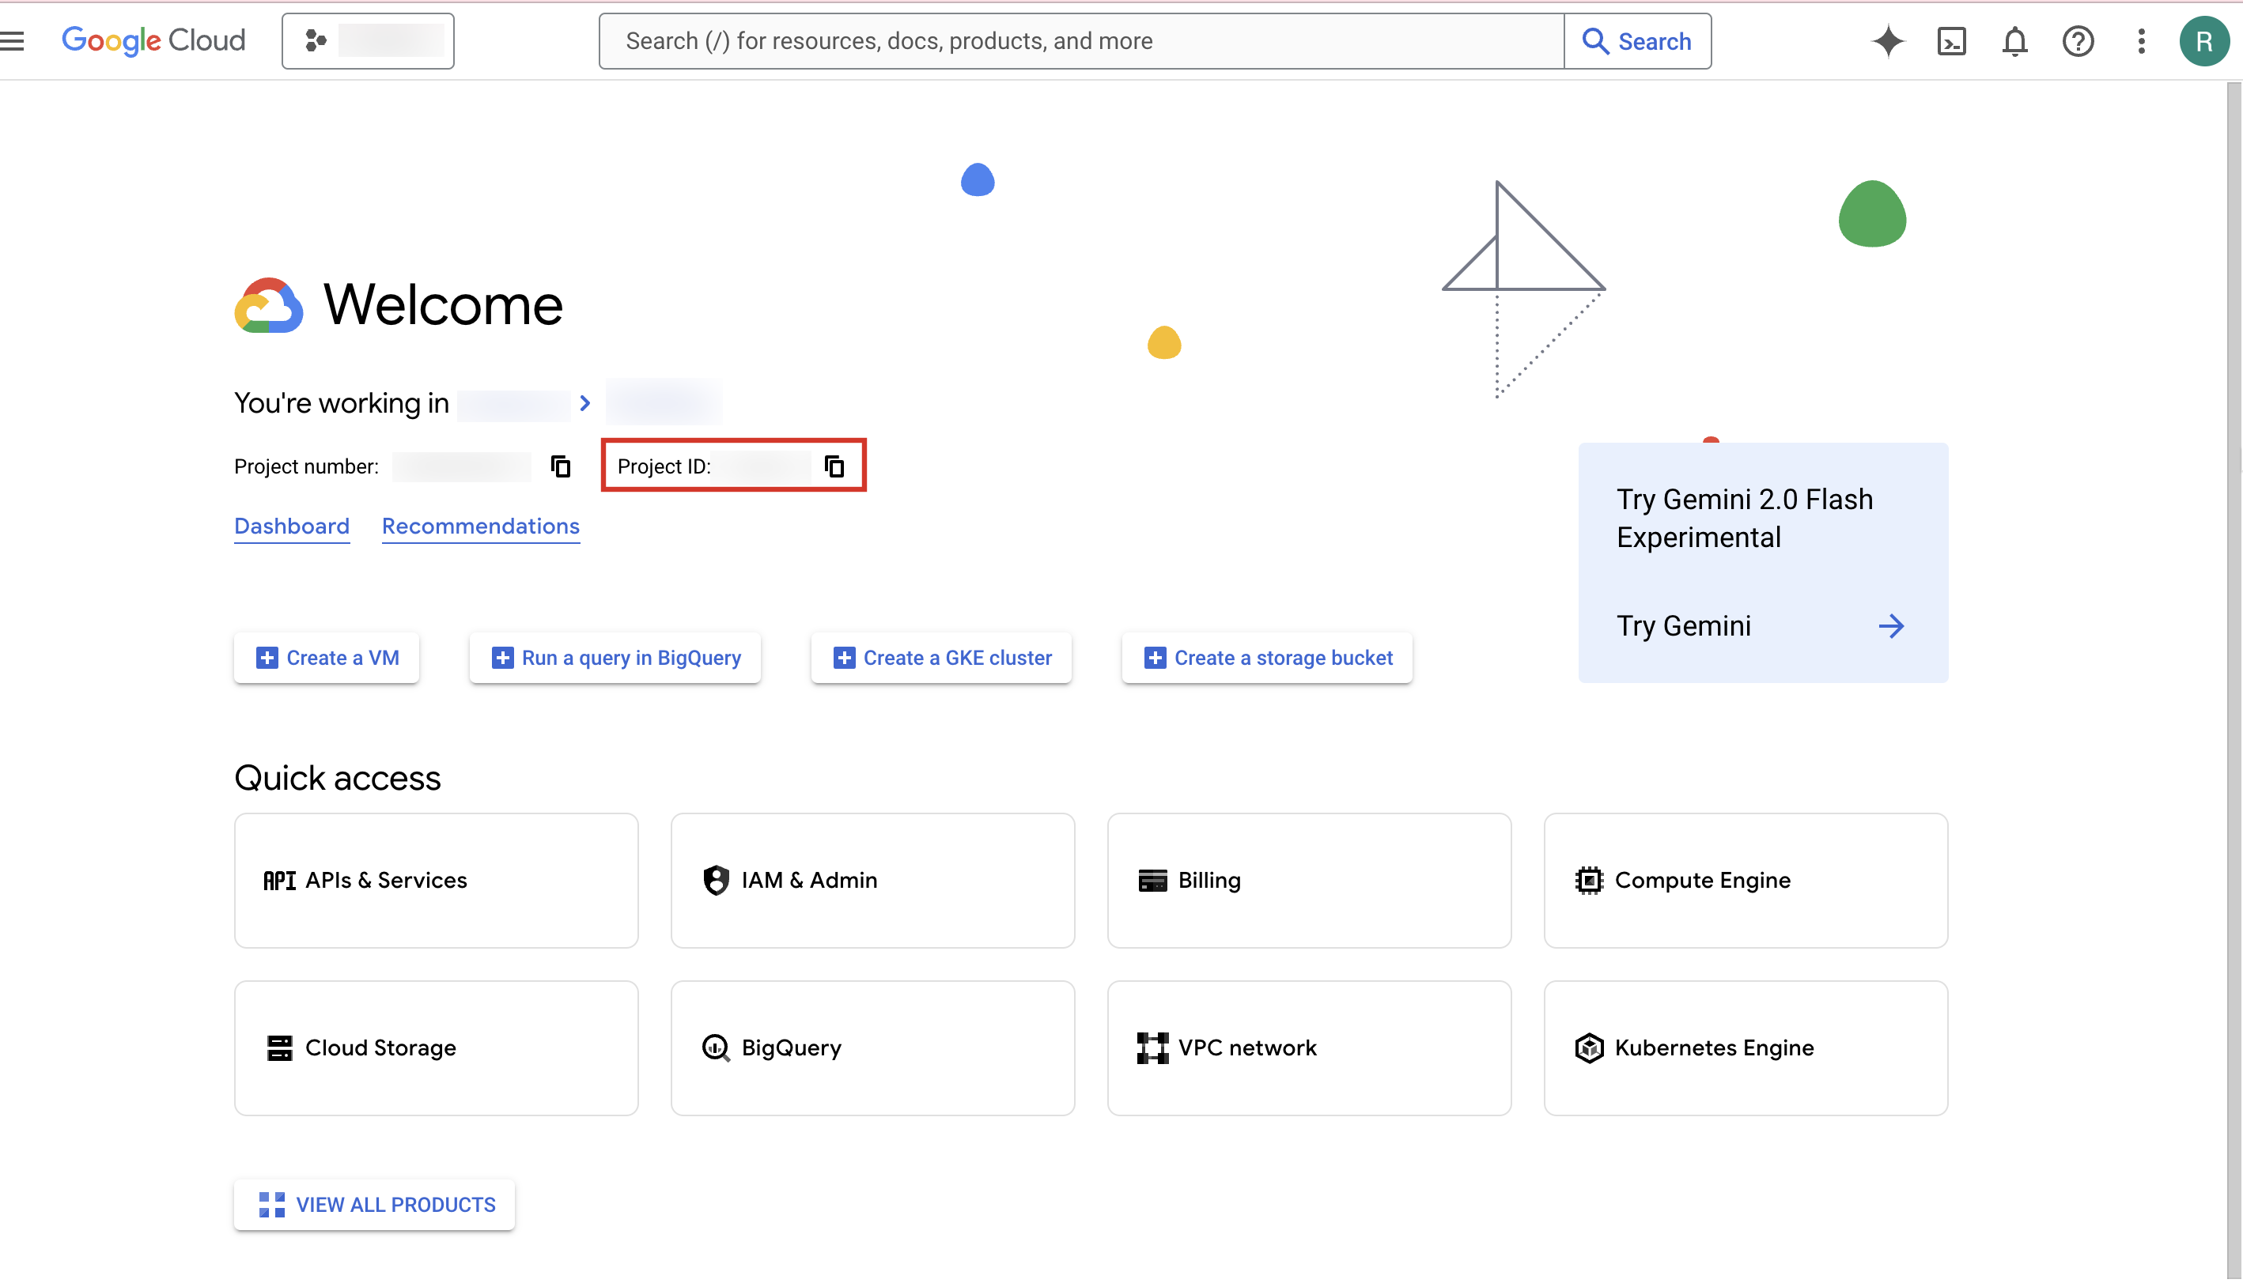This screenshot has width=2243, height=1287.
Task: Click the Try Gemini arrow
Action: click(x=1891, y=626)
